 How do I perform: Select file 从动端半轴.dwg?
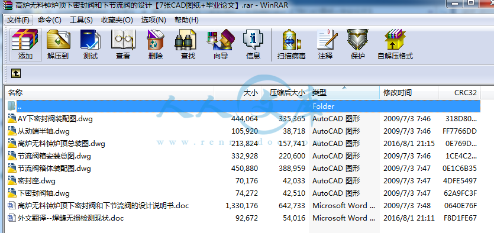point(43,131)
